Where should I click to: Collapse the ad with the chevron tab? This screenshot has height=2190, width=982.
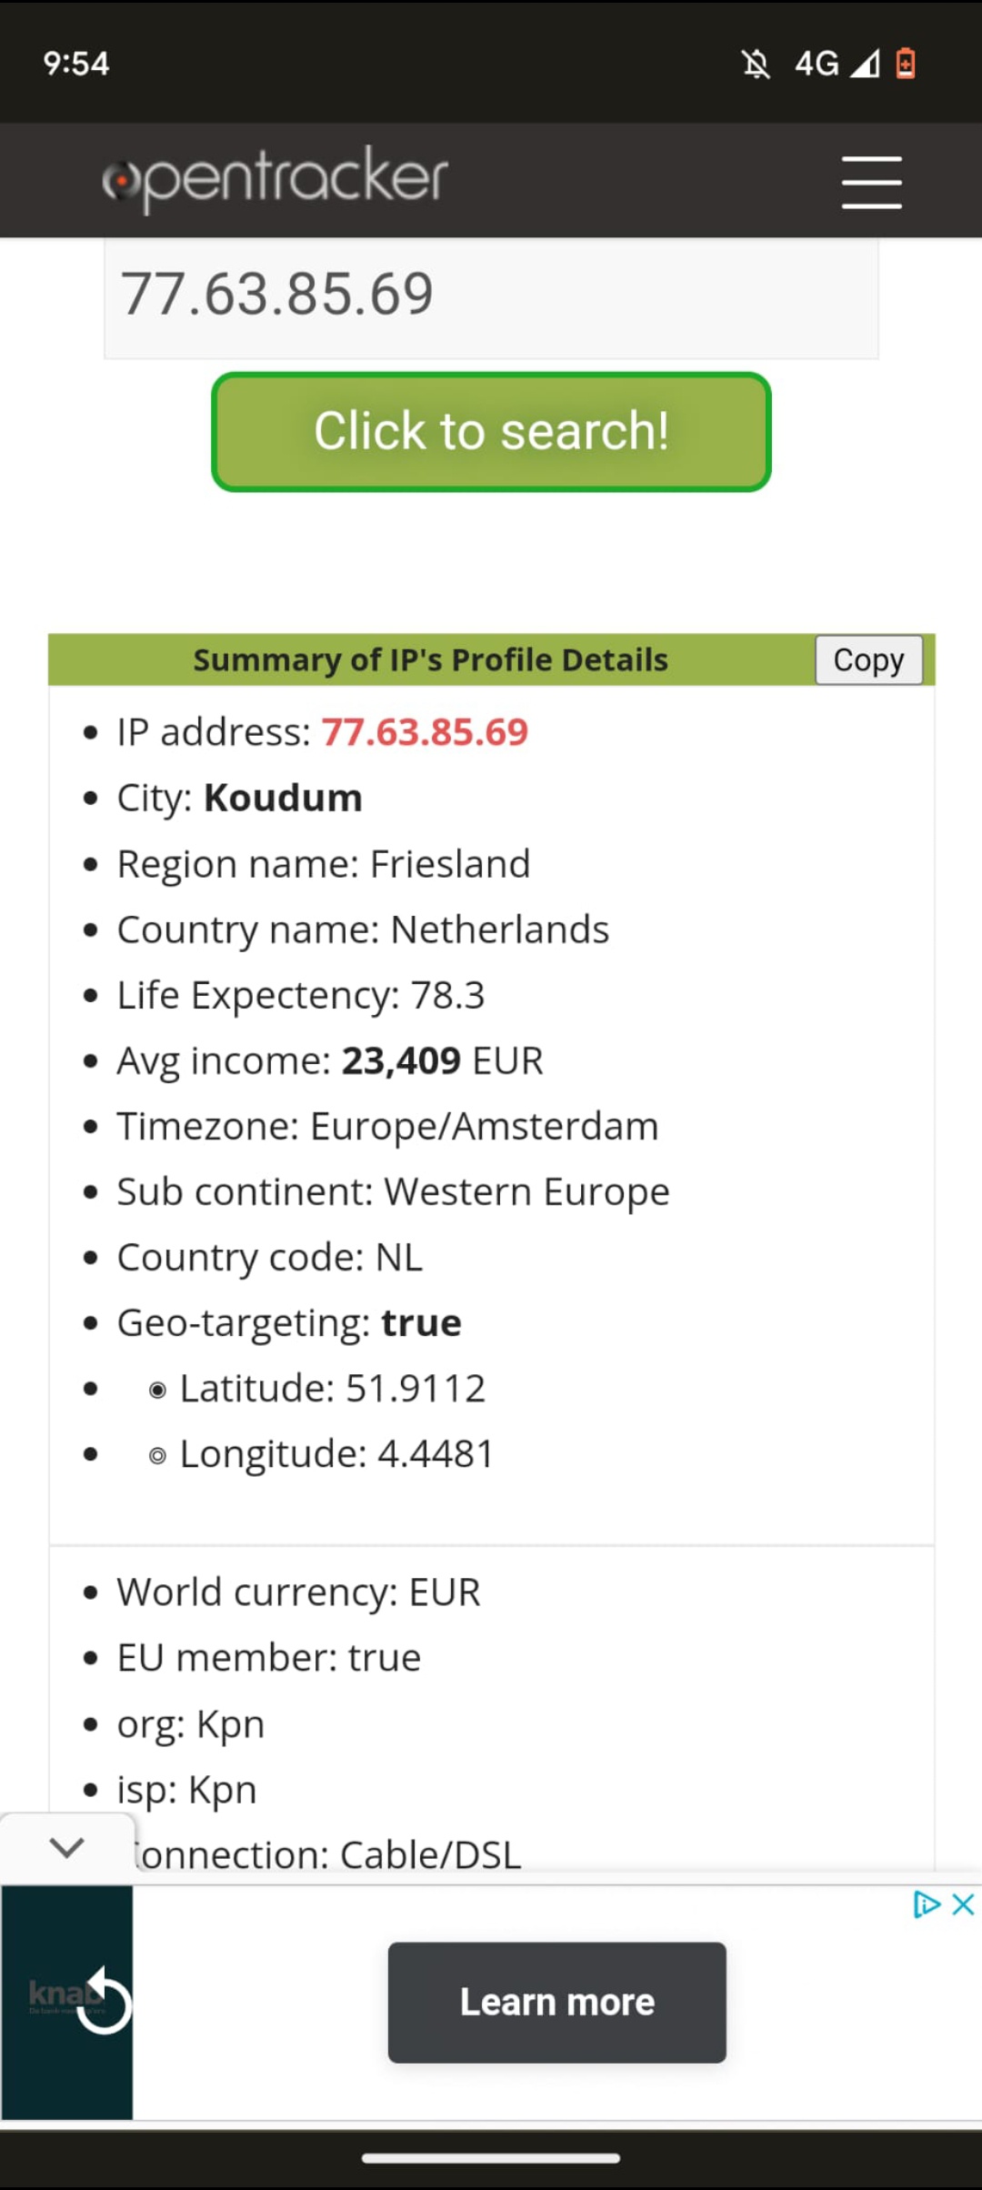[67, 1847]
